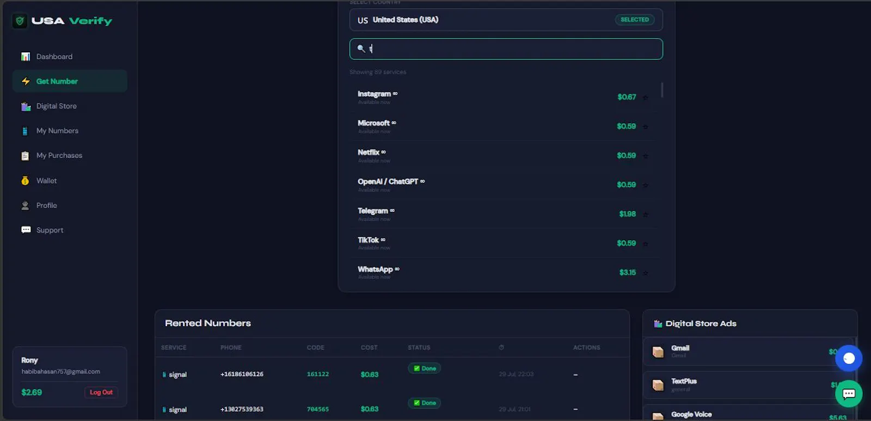Image resolution: width=871 pixels, height=421 pixels.
Task: Click the $2.69 wallet balance
Action: click(32, 392)
